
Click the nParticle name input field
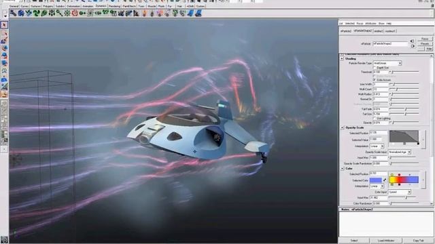tap(390, 43)
